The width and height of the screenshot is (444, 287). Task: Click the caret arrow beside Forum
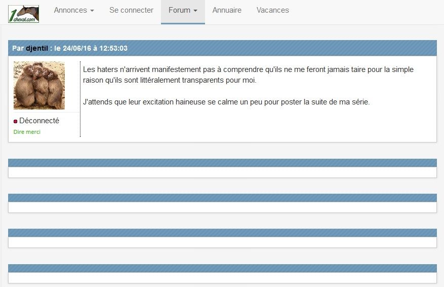[x=195, y=11]
